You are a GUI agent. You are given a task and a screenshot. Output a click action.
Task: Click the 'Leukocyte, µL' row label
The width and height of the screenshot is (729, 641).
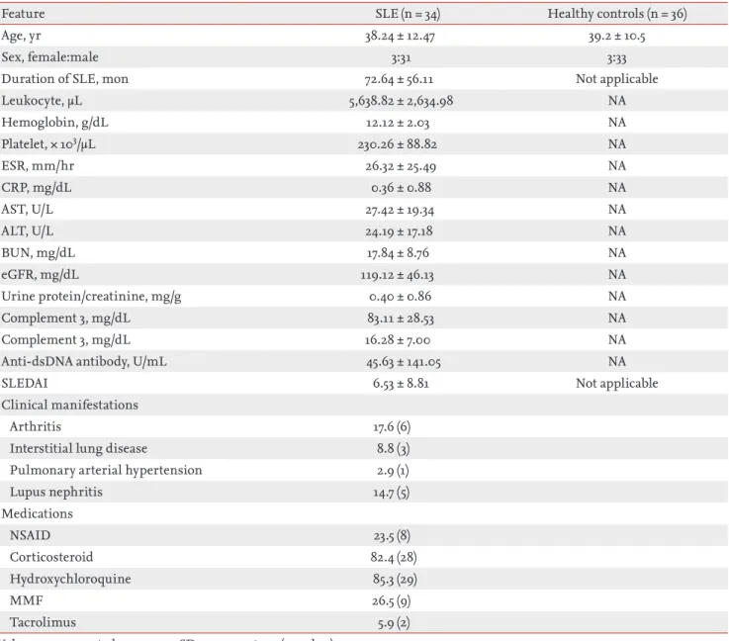click(x=42, y=101)
